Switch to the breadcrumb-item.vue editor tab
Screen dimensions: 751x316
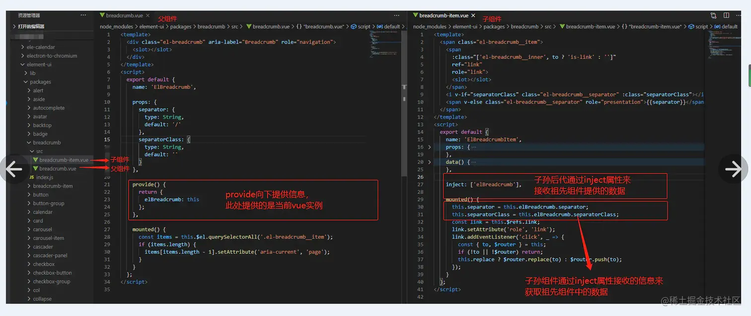(444, 16)
